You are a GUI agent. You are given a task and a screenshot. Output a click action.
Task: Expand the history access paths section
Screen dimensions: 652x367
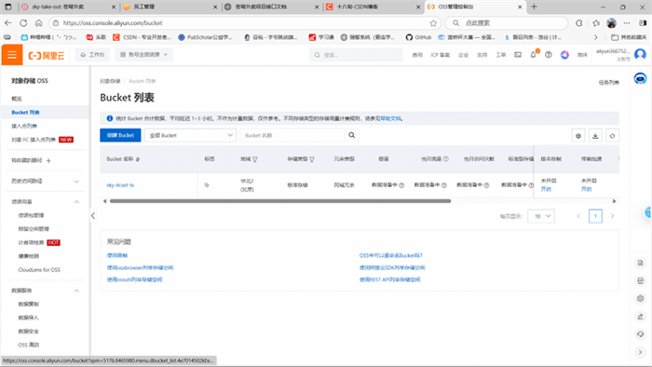click(76, 182)
